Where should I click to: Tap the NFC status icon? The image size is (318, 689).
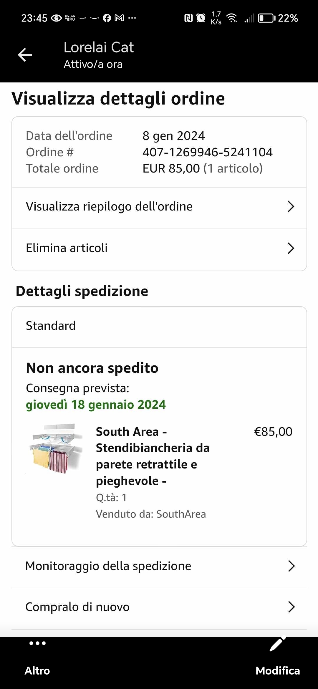click(x=188, y=18)
